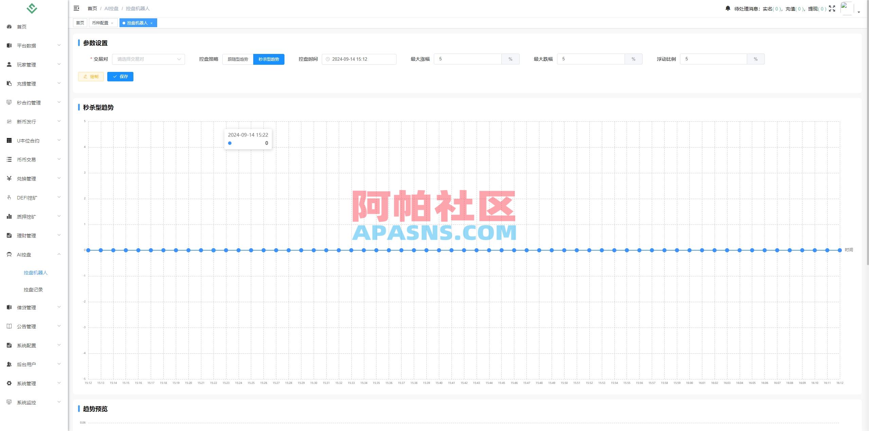Viewport: 869px width, 431px height.
Task: Click the DEFI挖矿 mining icon
Action: tap(9, 197)
